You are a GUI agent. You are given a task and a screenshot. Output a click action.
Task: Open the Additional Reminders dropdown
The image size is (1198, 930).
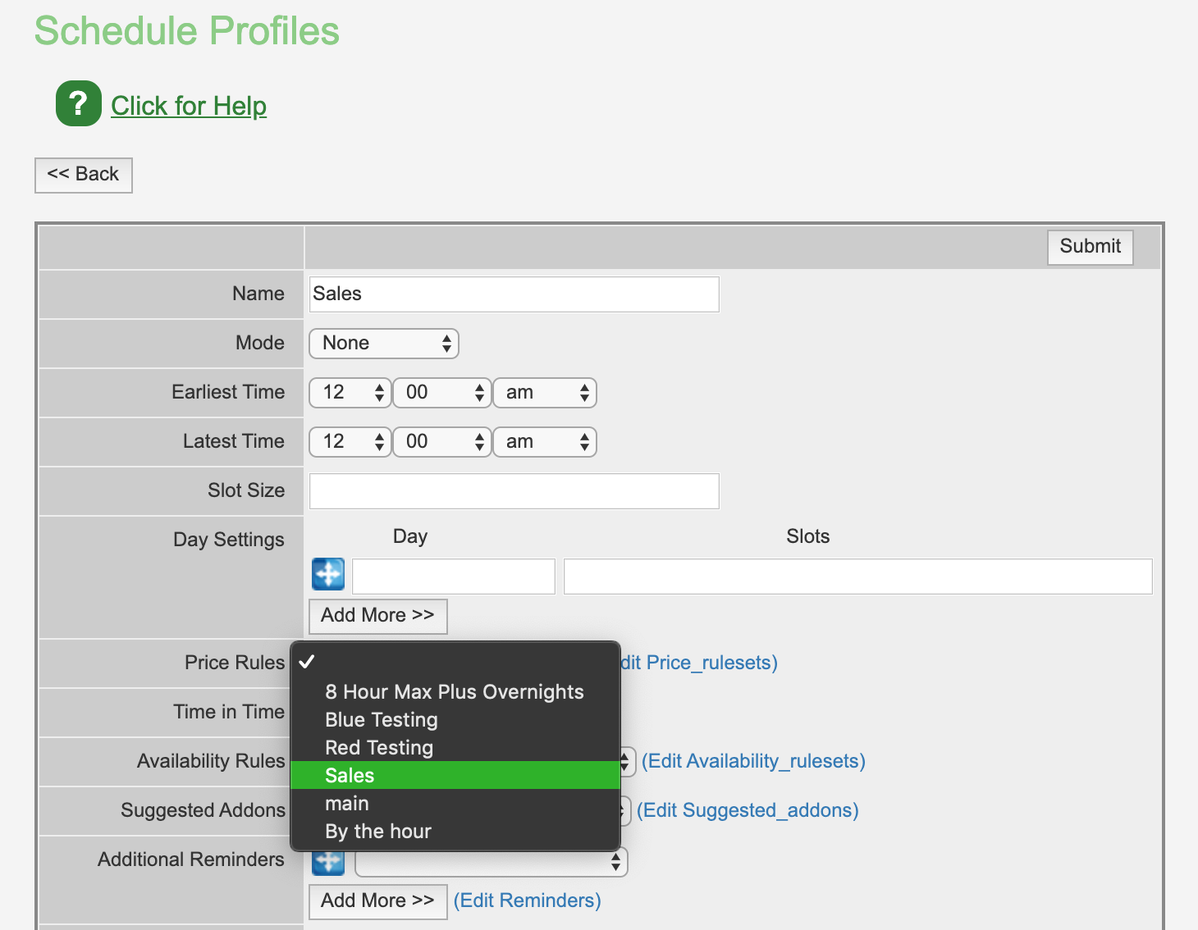click(492, 862)
